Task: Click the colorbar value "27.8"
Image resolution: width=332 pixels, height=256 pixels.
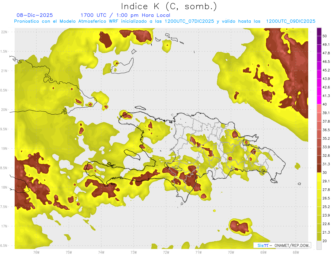Action: tap(326, 190)
